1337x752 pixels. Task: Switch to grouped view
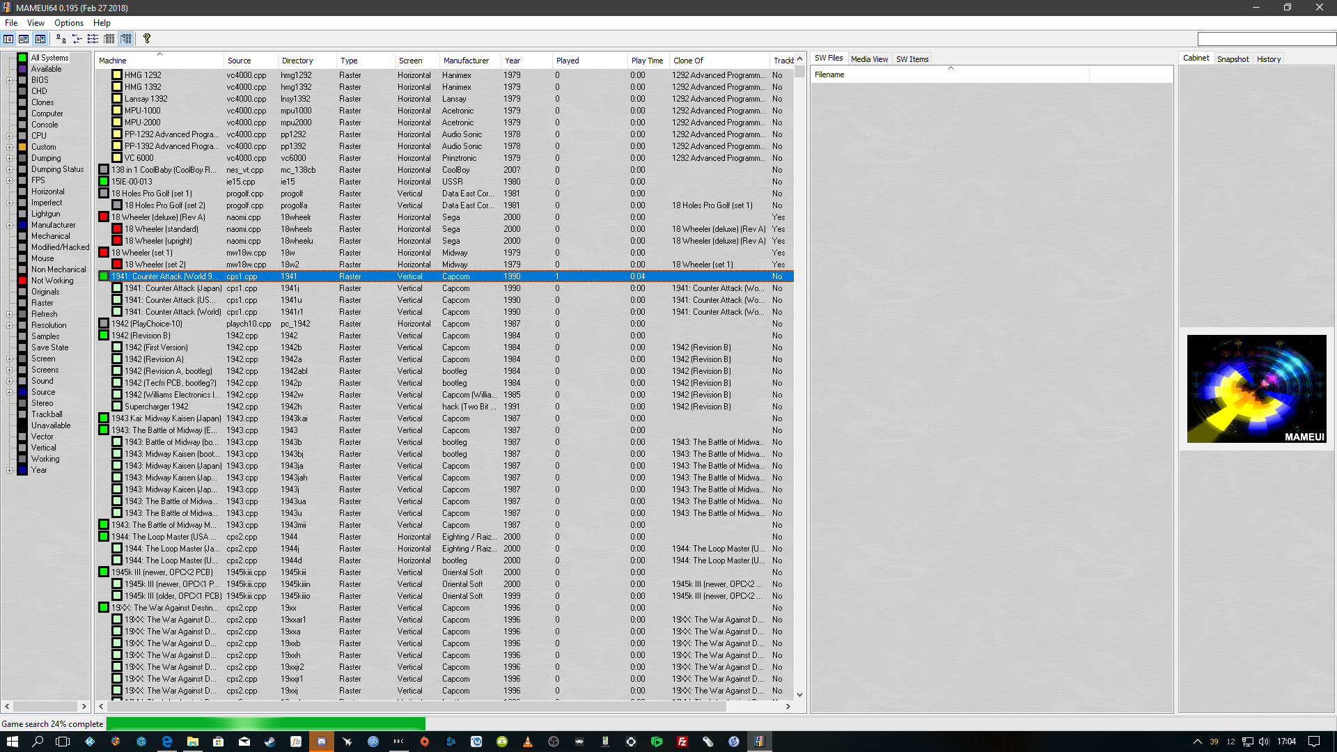pyautogui.click(x=126, y=39)
